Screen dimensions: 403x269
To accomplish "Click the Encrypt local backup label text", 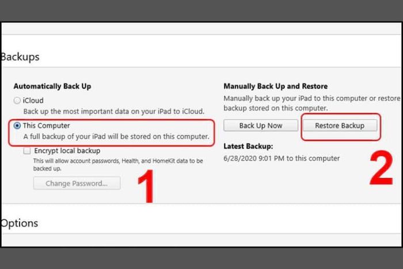I will (67, 150).
